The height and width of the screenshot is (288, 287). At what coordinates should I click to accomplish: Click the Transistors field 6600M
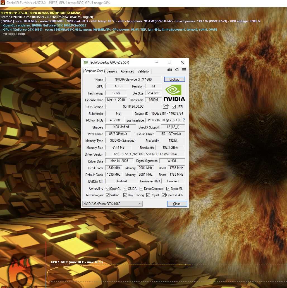point(154,100)
